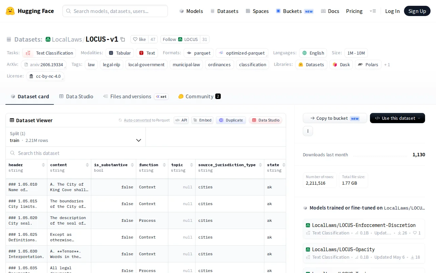Select the Tabular modality tag

click(120, 53)
